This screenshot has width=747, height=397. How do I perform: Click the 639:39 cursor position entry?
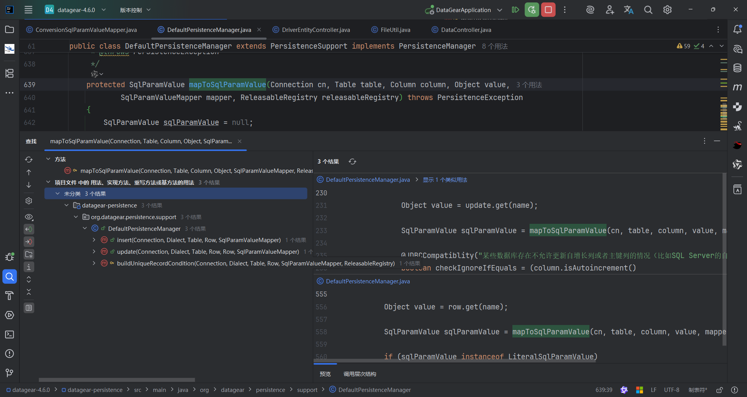604,390
